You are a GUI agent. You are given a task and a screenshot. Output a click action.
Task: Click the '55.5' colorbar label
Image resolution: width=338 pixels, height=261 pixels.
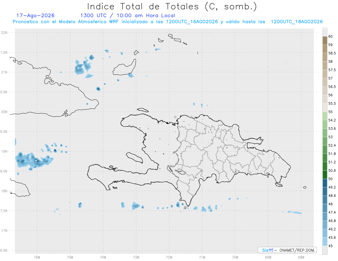tap(332, 103)
